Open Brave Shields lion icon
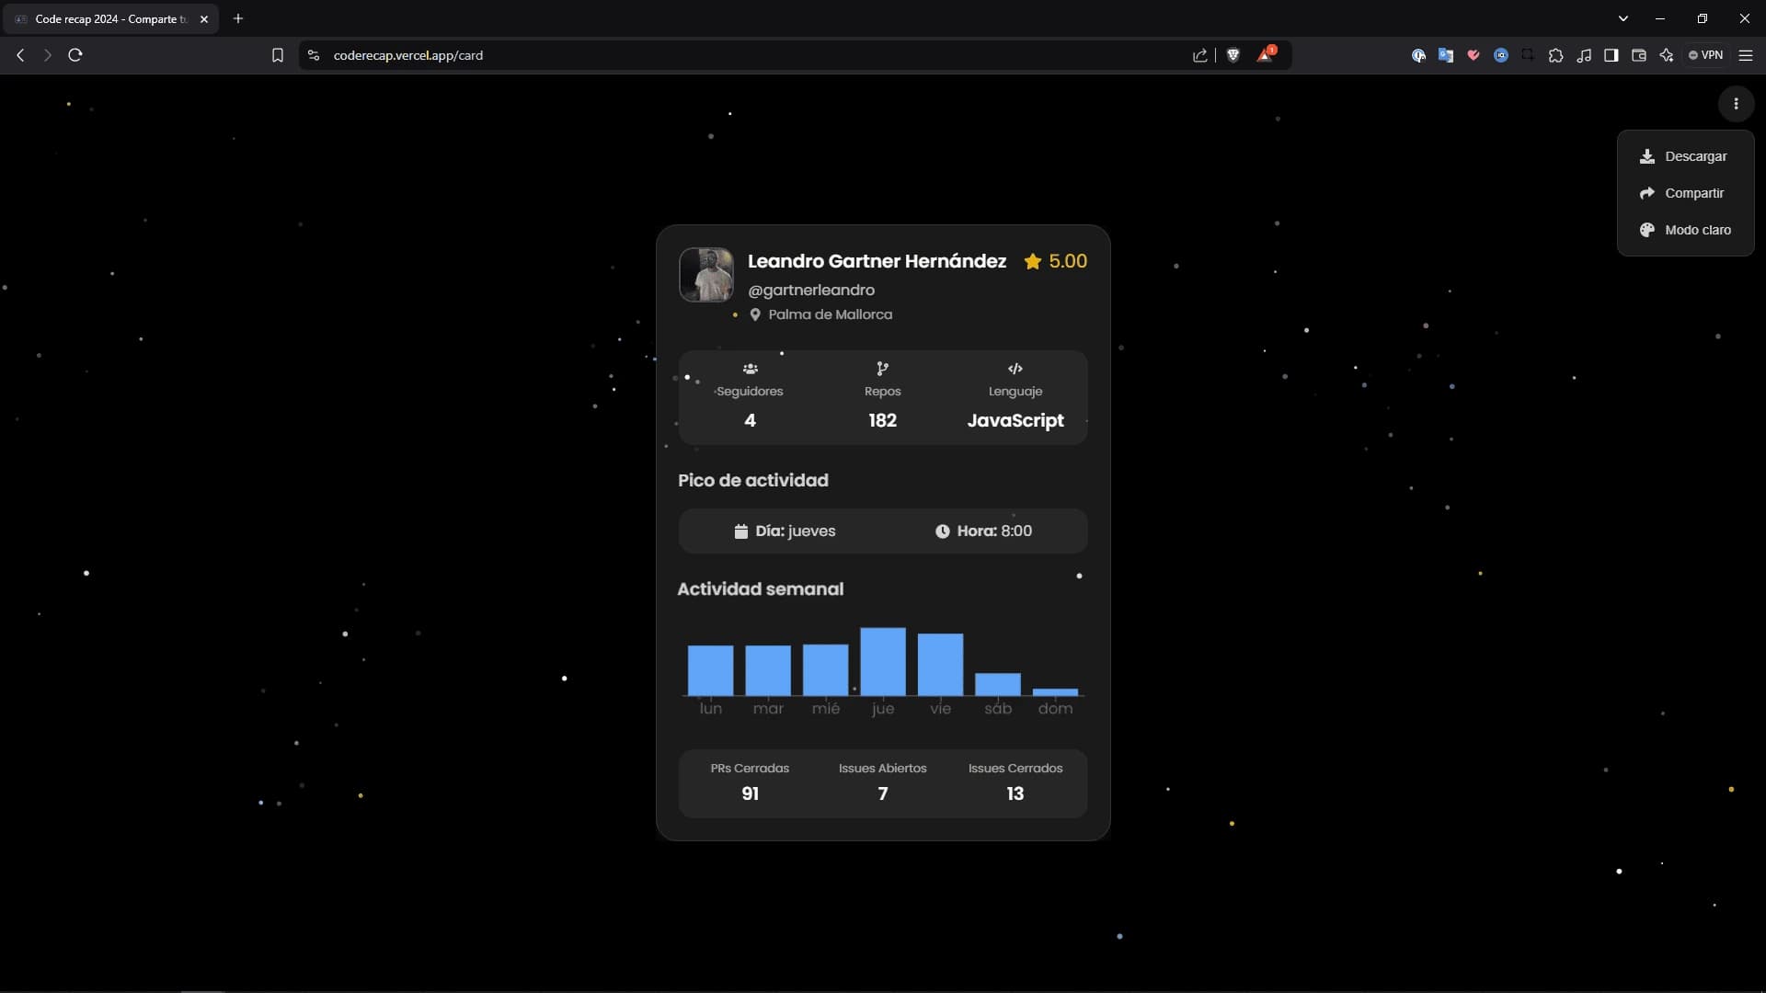Viewport: 1766px width, 993px height. pos(1233,55)
